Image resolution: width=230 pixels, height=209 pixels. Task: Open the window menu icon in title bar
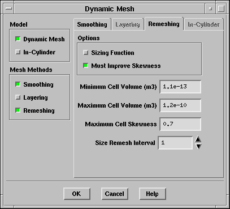pyautogui.click(x=8, y=8)
